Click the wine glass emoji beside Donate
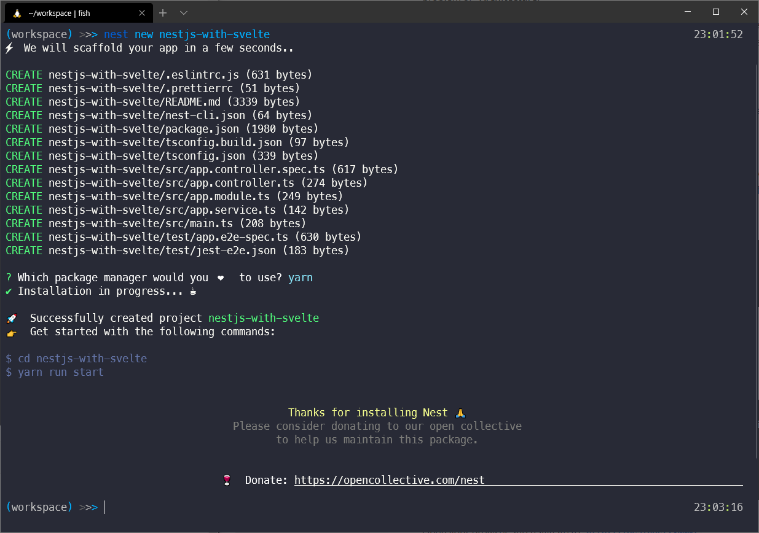This screenshot has width=759, height=533. pos(227,480)
